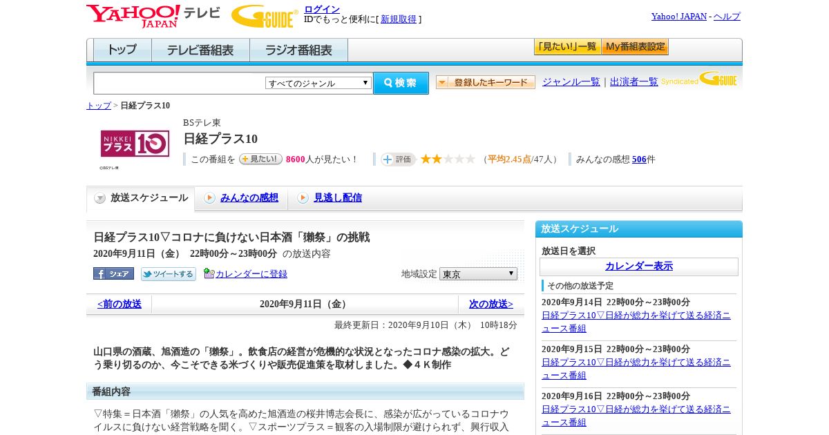
Task: Expand the 地域設定 東京 dropdown
Action: (x=478, y=274)
